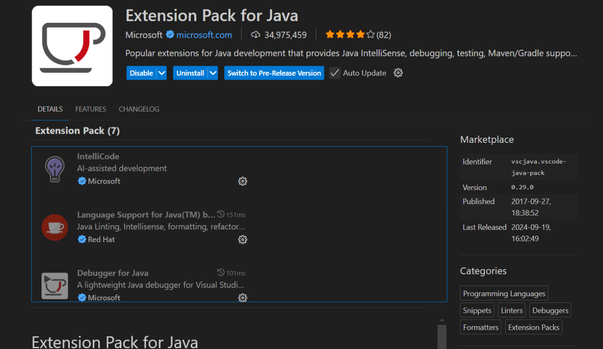Click the IntelliCode lightbulb icon
The height and width of the screenshot is (349, 603).
(x=55, y=169)
